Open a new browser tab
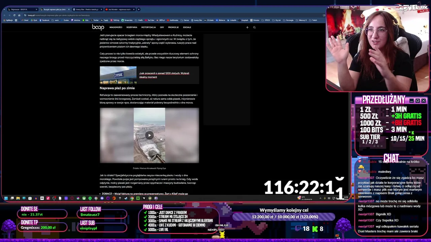The width and height of the screenshot is (431, 242). pos(139,9)
